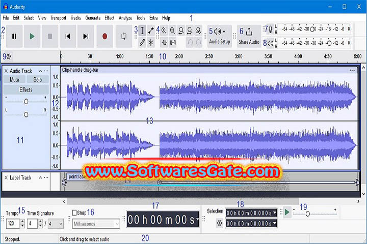367x244 pixels.
Task: Pause playback with the Pause button
Action: click(14, 37)
